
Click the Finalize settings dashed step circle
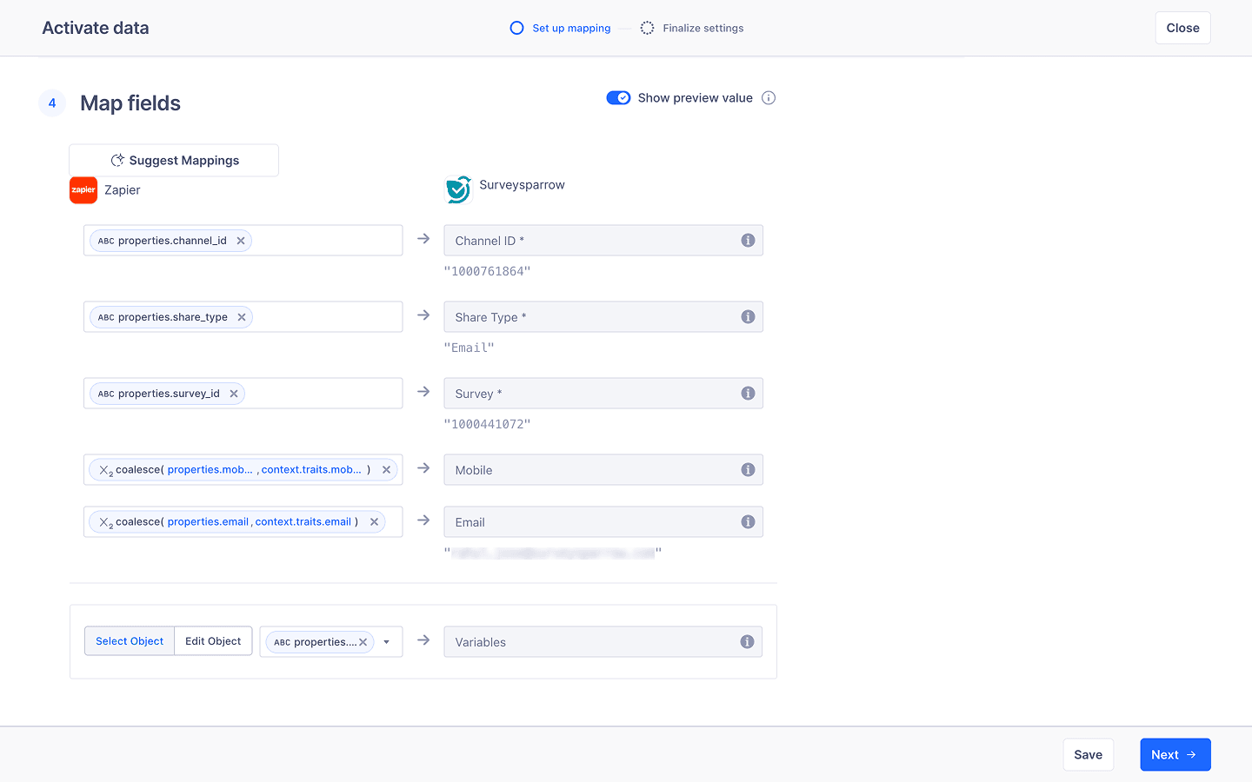[x=647, y=28]
